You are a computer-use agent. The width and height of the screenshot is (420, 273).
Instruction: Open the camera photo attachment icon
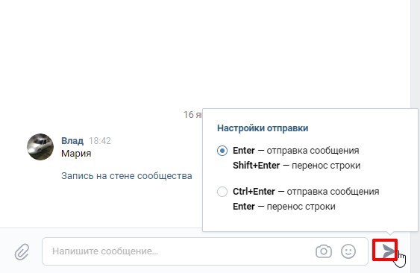pos(324,251)
